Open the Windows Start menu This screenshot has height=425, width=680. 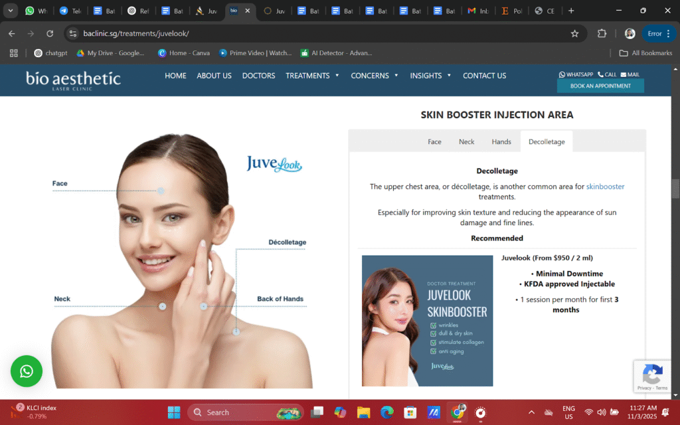(174, 412)
